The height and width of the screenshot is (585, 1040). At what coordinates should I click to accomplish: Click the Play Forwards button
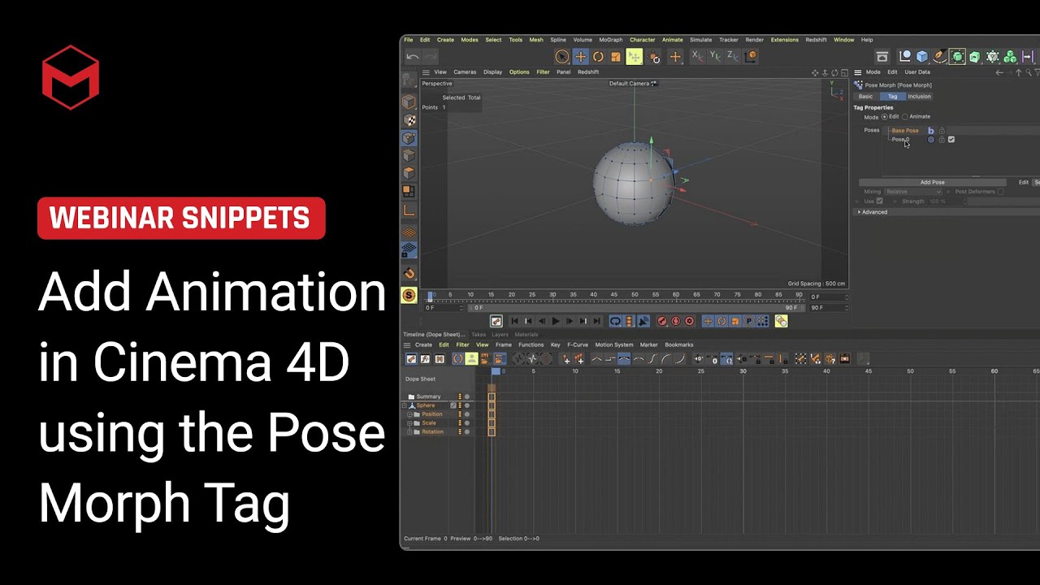point(556,322)
